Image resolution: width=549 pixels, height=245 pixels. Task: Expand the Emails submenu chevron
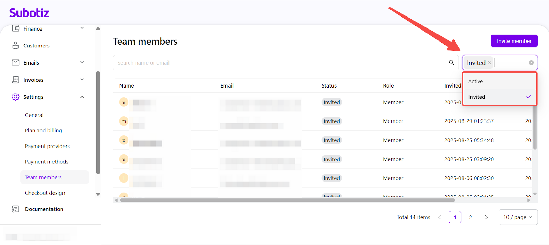pos(82,62)
